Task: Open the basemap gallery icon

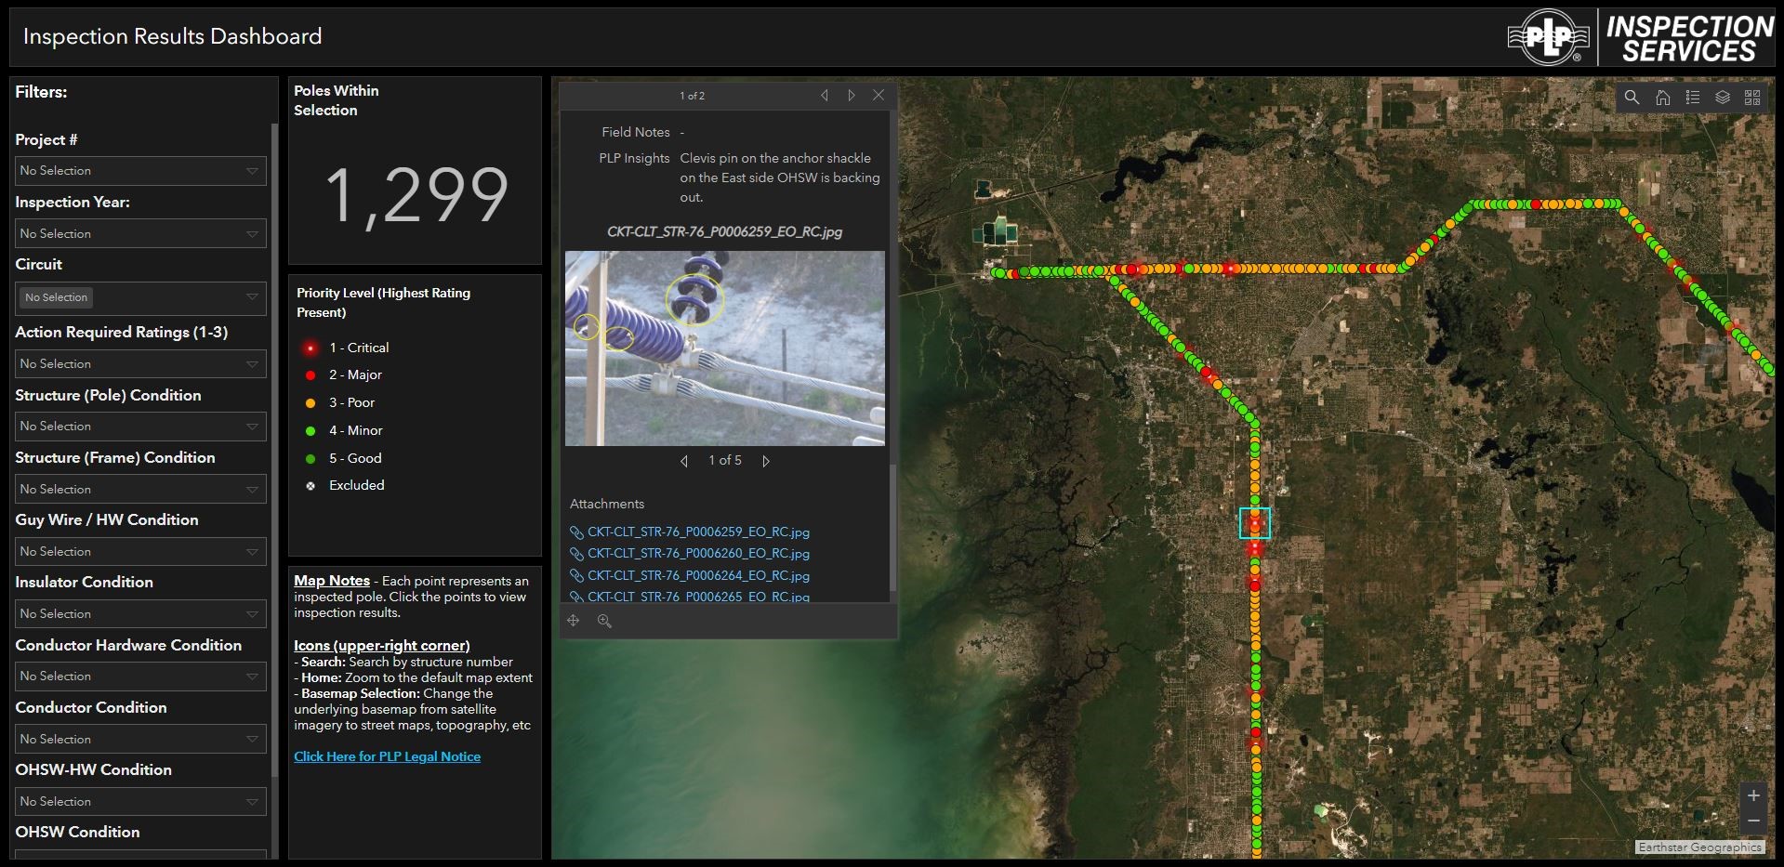Action: (1752, 98)
